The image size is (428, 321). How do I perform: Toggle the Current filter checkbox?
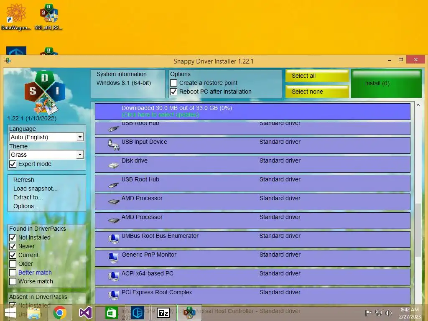click(13, 255)
